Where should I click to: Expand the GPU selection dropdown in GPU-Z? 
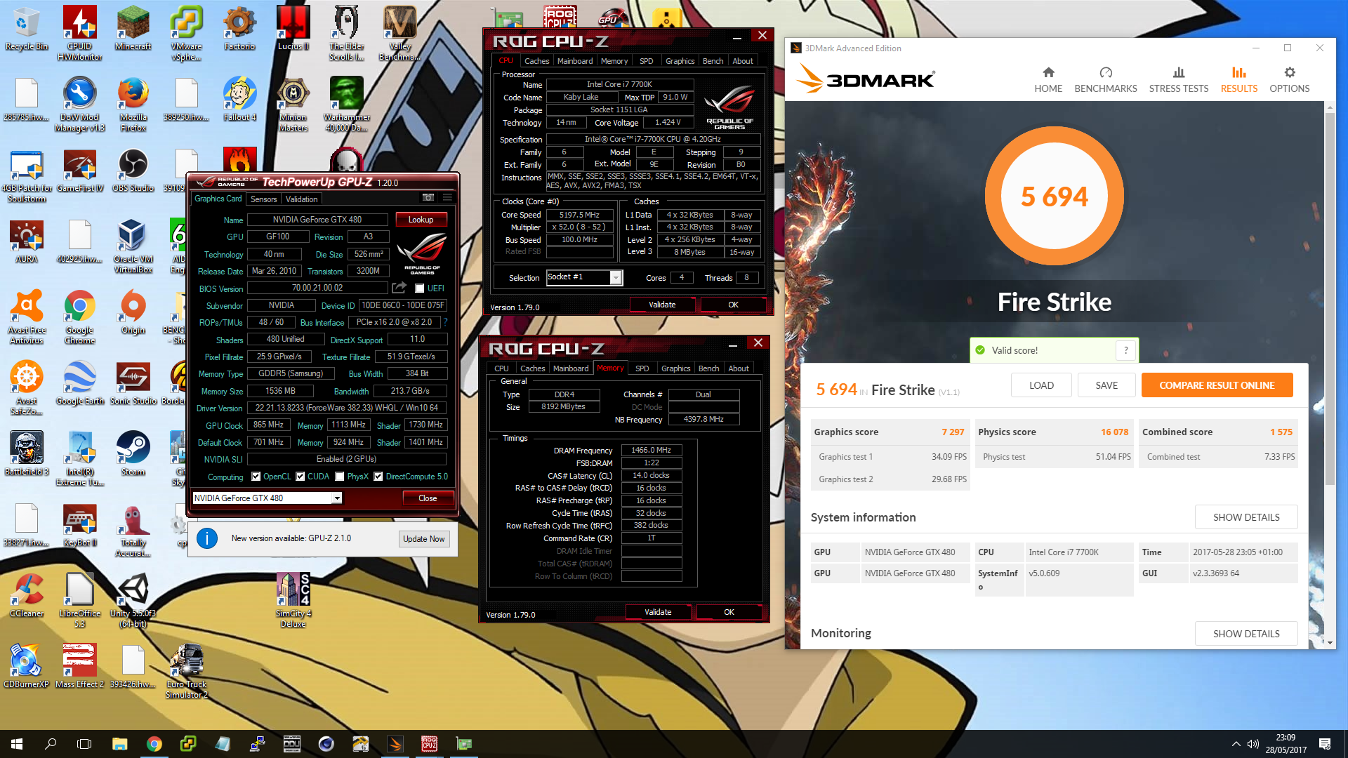337,498
